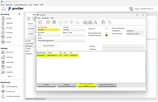Click the back arrow icon in Benutzer toolbar
158x102 pixels.
click(40, 22)
